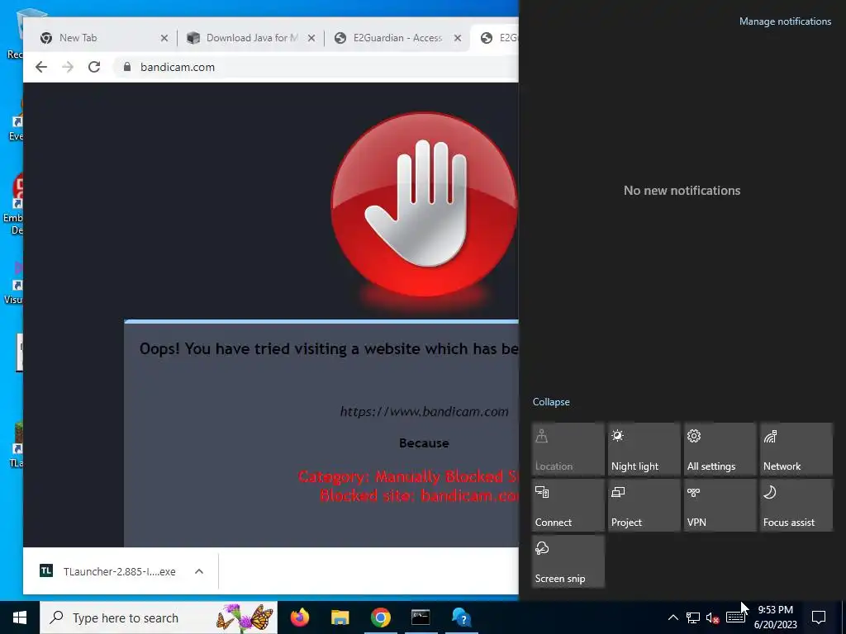This screenshot has height=634, width=846.
Task: Open File Explorer from the taskbar
Action: (x=340, y=617)
